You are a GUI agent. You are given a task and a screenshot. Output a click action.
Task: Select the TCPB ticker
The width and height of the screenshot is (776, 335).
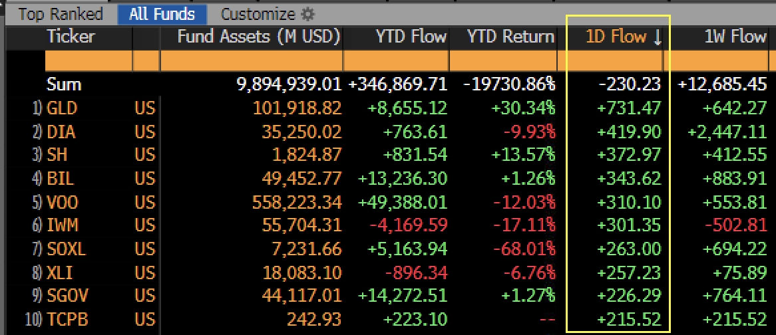pyautogui.click(x=67, y=320)
